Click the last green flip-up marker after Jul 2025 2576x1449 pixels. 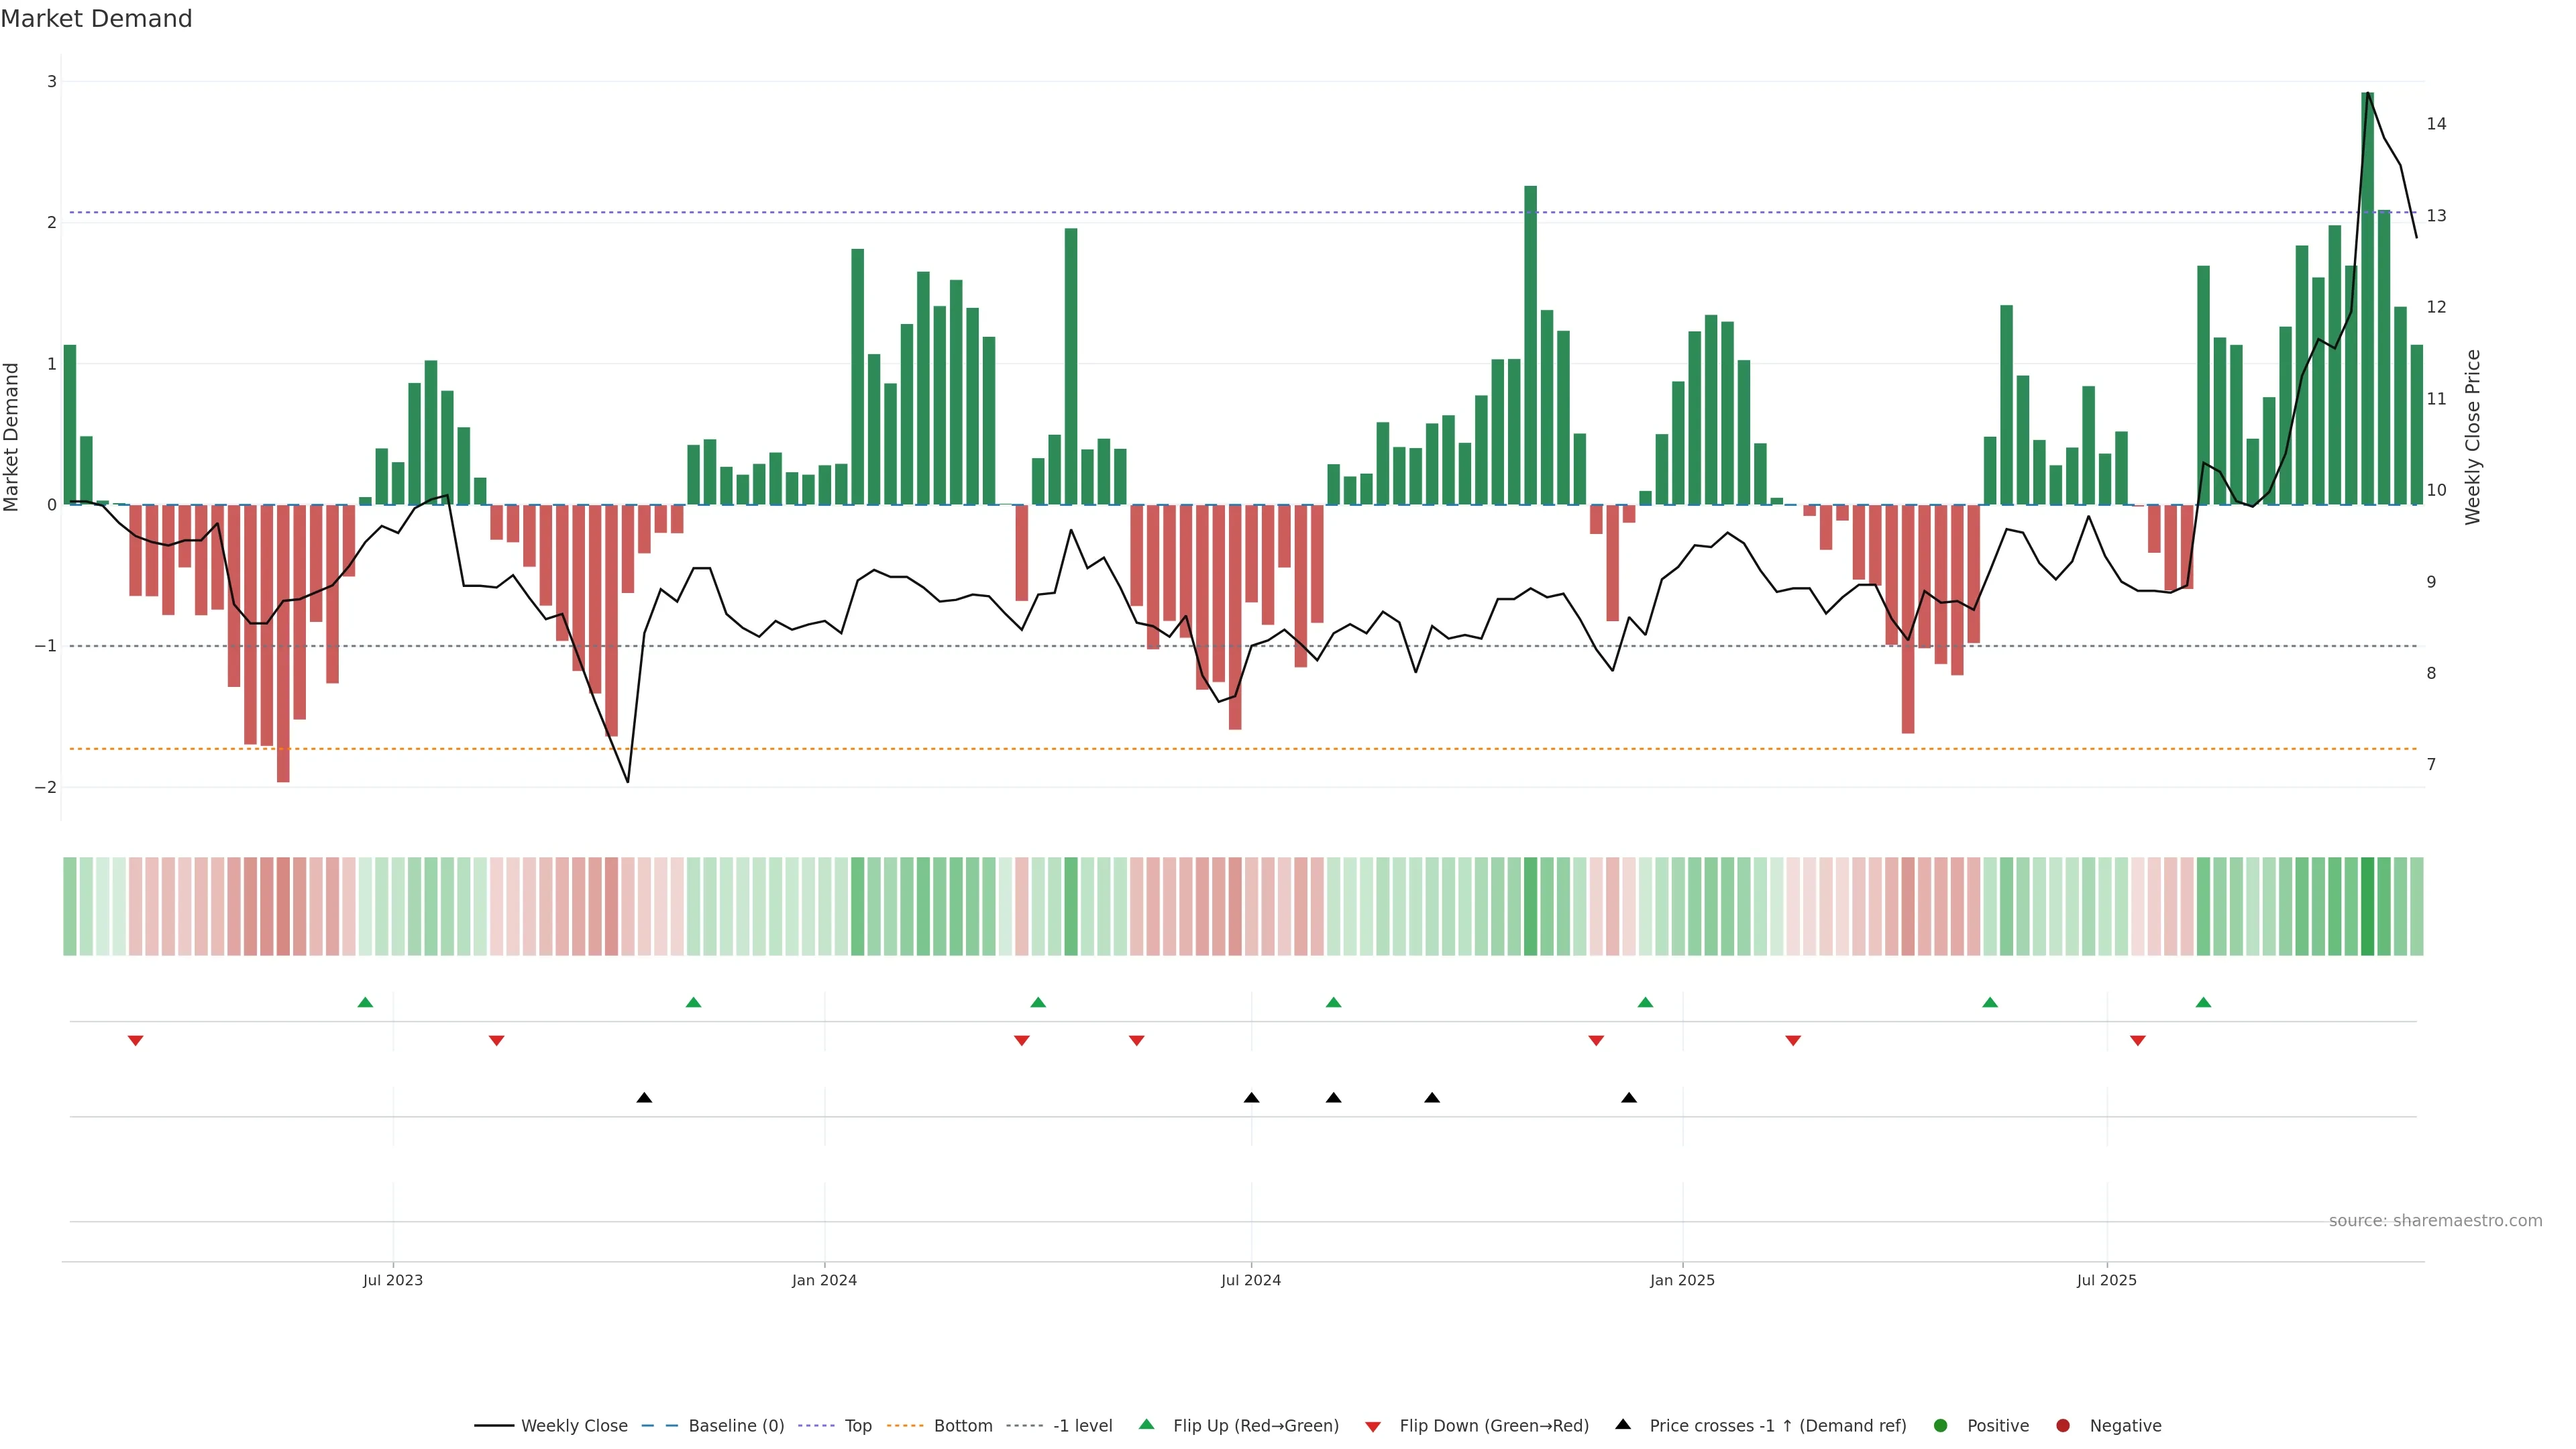pyautogui.click(x=2203, y=1003)
